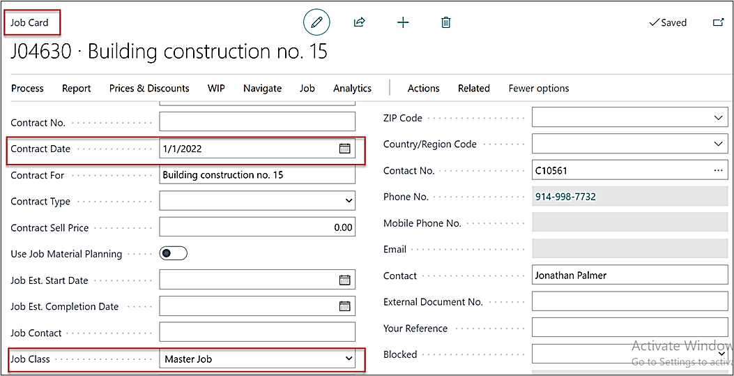Click the share icon in header

coord(359,22)
